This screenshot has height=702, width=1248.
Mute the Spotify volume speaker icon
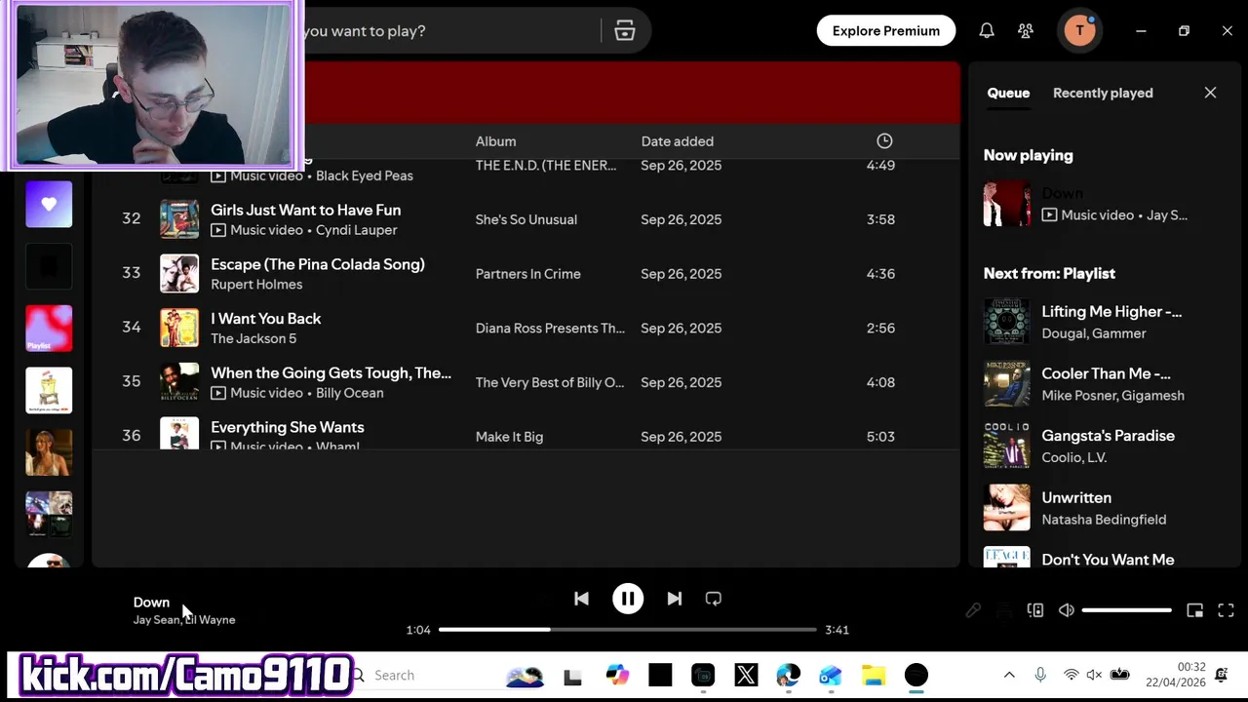pos(1067,610)
